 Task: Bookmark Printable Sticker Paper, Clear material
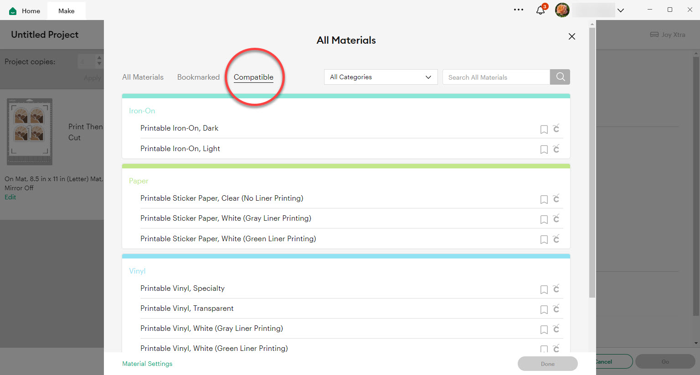544,199
